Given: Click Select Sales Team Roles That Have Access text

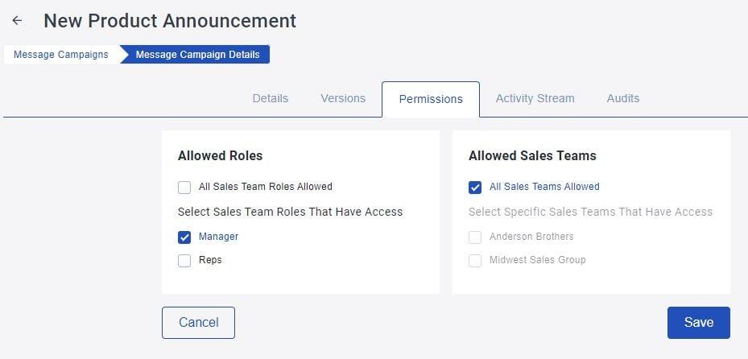Looking at the screenshot, I should 290,212.
